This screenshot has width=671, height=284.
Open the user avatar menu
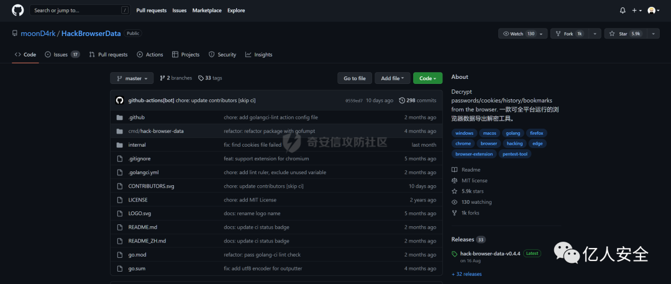[x=654, y=11]
